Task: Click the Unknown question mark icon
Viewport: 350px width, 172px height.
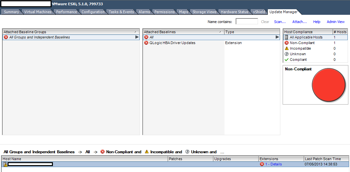Action: [x=286, y=54]
